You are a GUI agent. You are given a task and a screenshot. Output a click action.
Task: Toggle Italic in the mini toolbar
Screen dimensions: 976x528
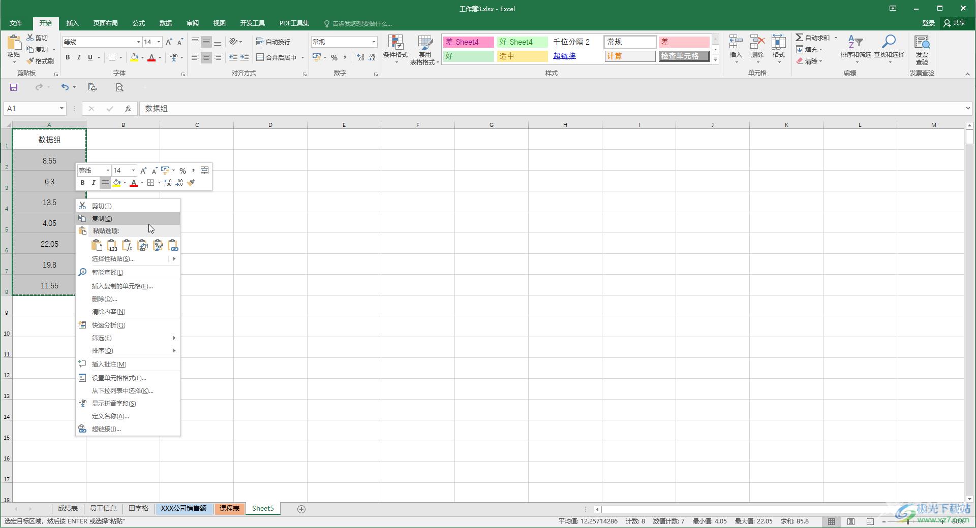pos(94,183)
